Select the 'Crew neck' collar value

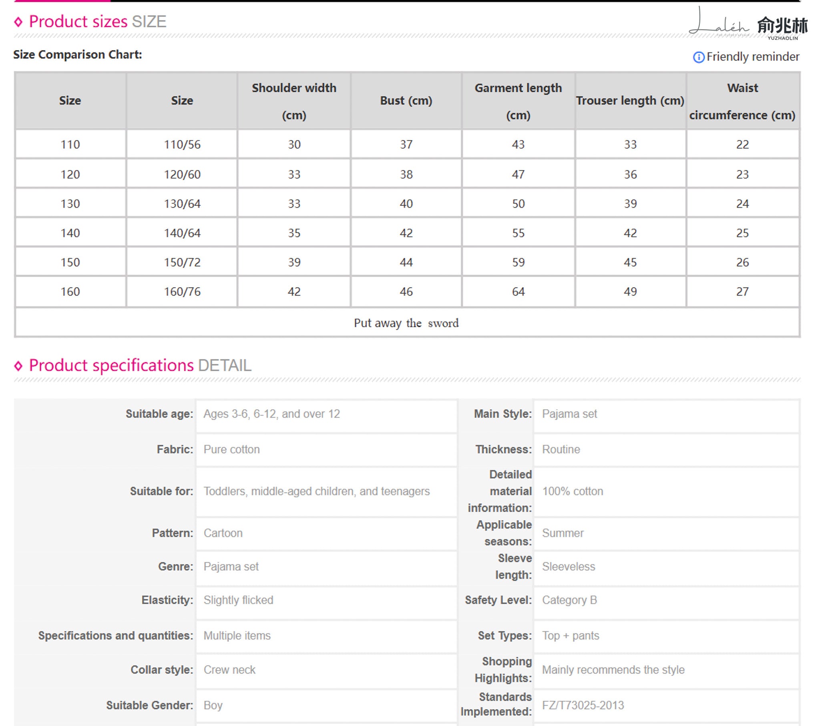pos(229,670)
